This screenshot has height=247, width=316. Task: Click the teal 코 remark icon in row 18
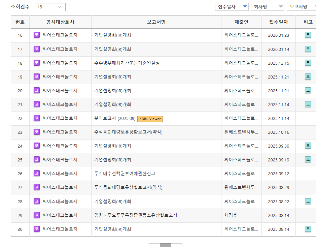(308, 63)
